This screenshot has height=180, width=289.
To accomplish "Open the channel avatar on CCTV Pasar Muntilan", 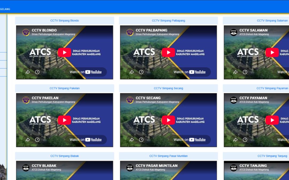I will (130, 168).
